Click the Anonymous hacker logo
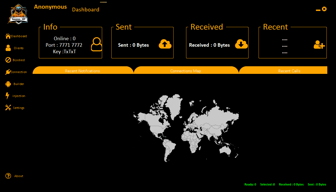336x192 pixels. pyautogui.click(x=18, y=14)
